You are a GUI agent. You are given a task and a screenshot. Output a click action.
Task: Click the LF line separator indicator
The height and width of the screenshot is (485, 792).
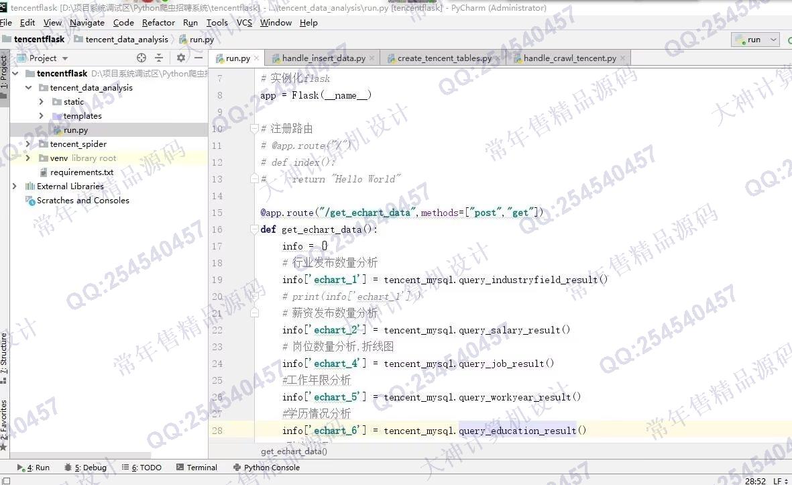[779, 481]
